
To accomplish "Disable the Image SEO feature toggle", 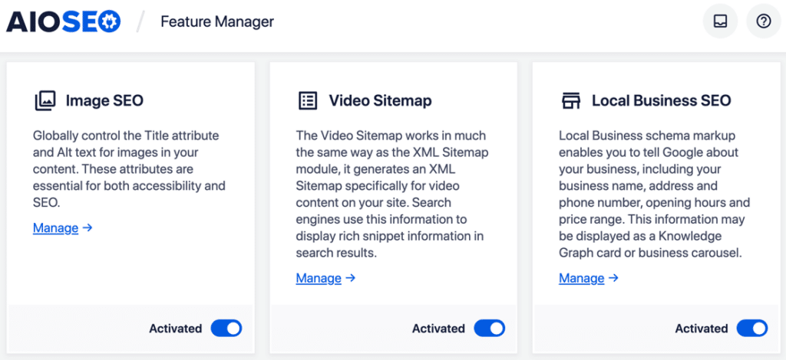I will coord(226,329).
